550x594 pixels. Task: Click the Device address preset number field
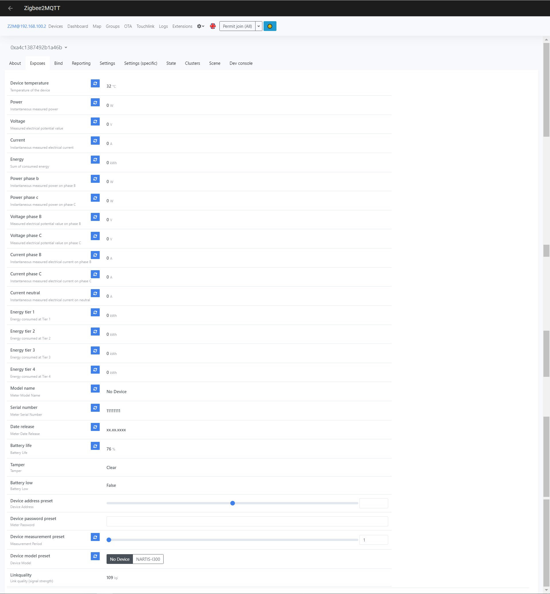tap(374, 503)
